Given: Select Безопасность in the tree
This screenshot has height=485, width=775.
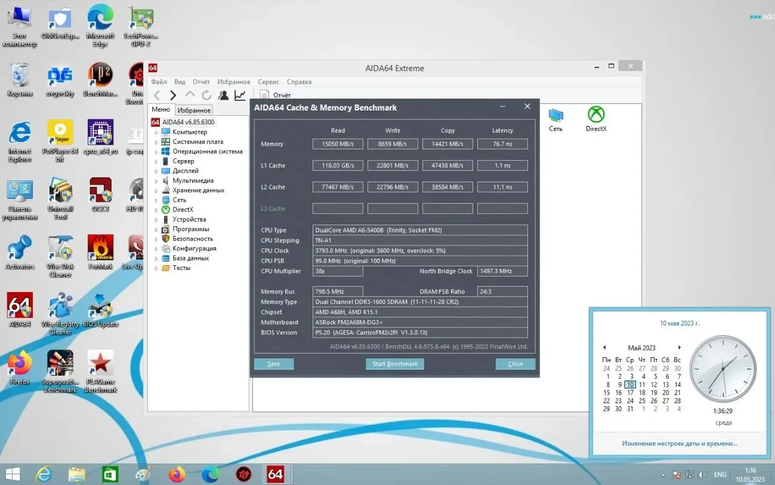Looking at the screenshot, I should 192,239.
